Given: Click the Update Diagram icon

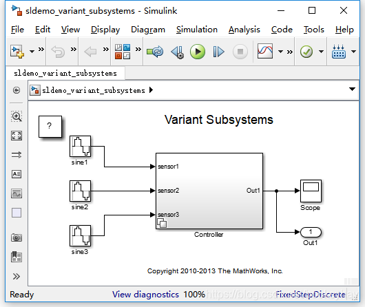Looking at the screenshot, I should pos(155,52).
